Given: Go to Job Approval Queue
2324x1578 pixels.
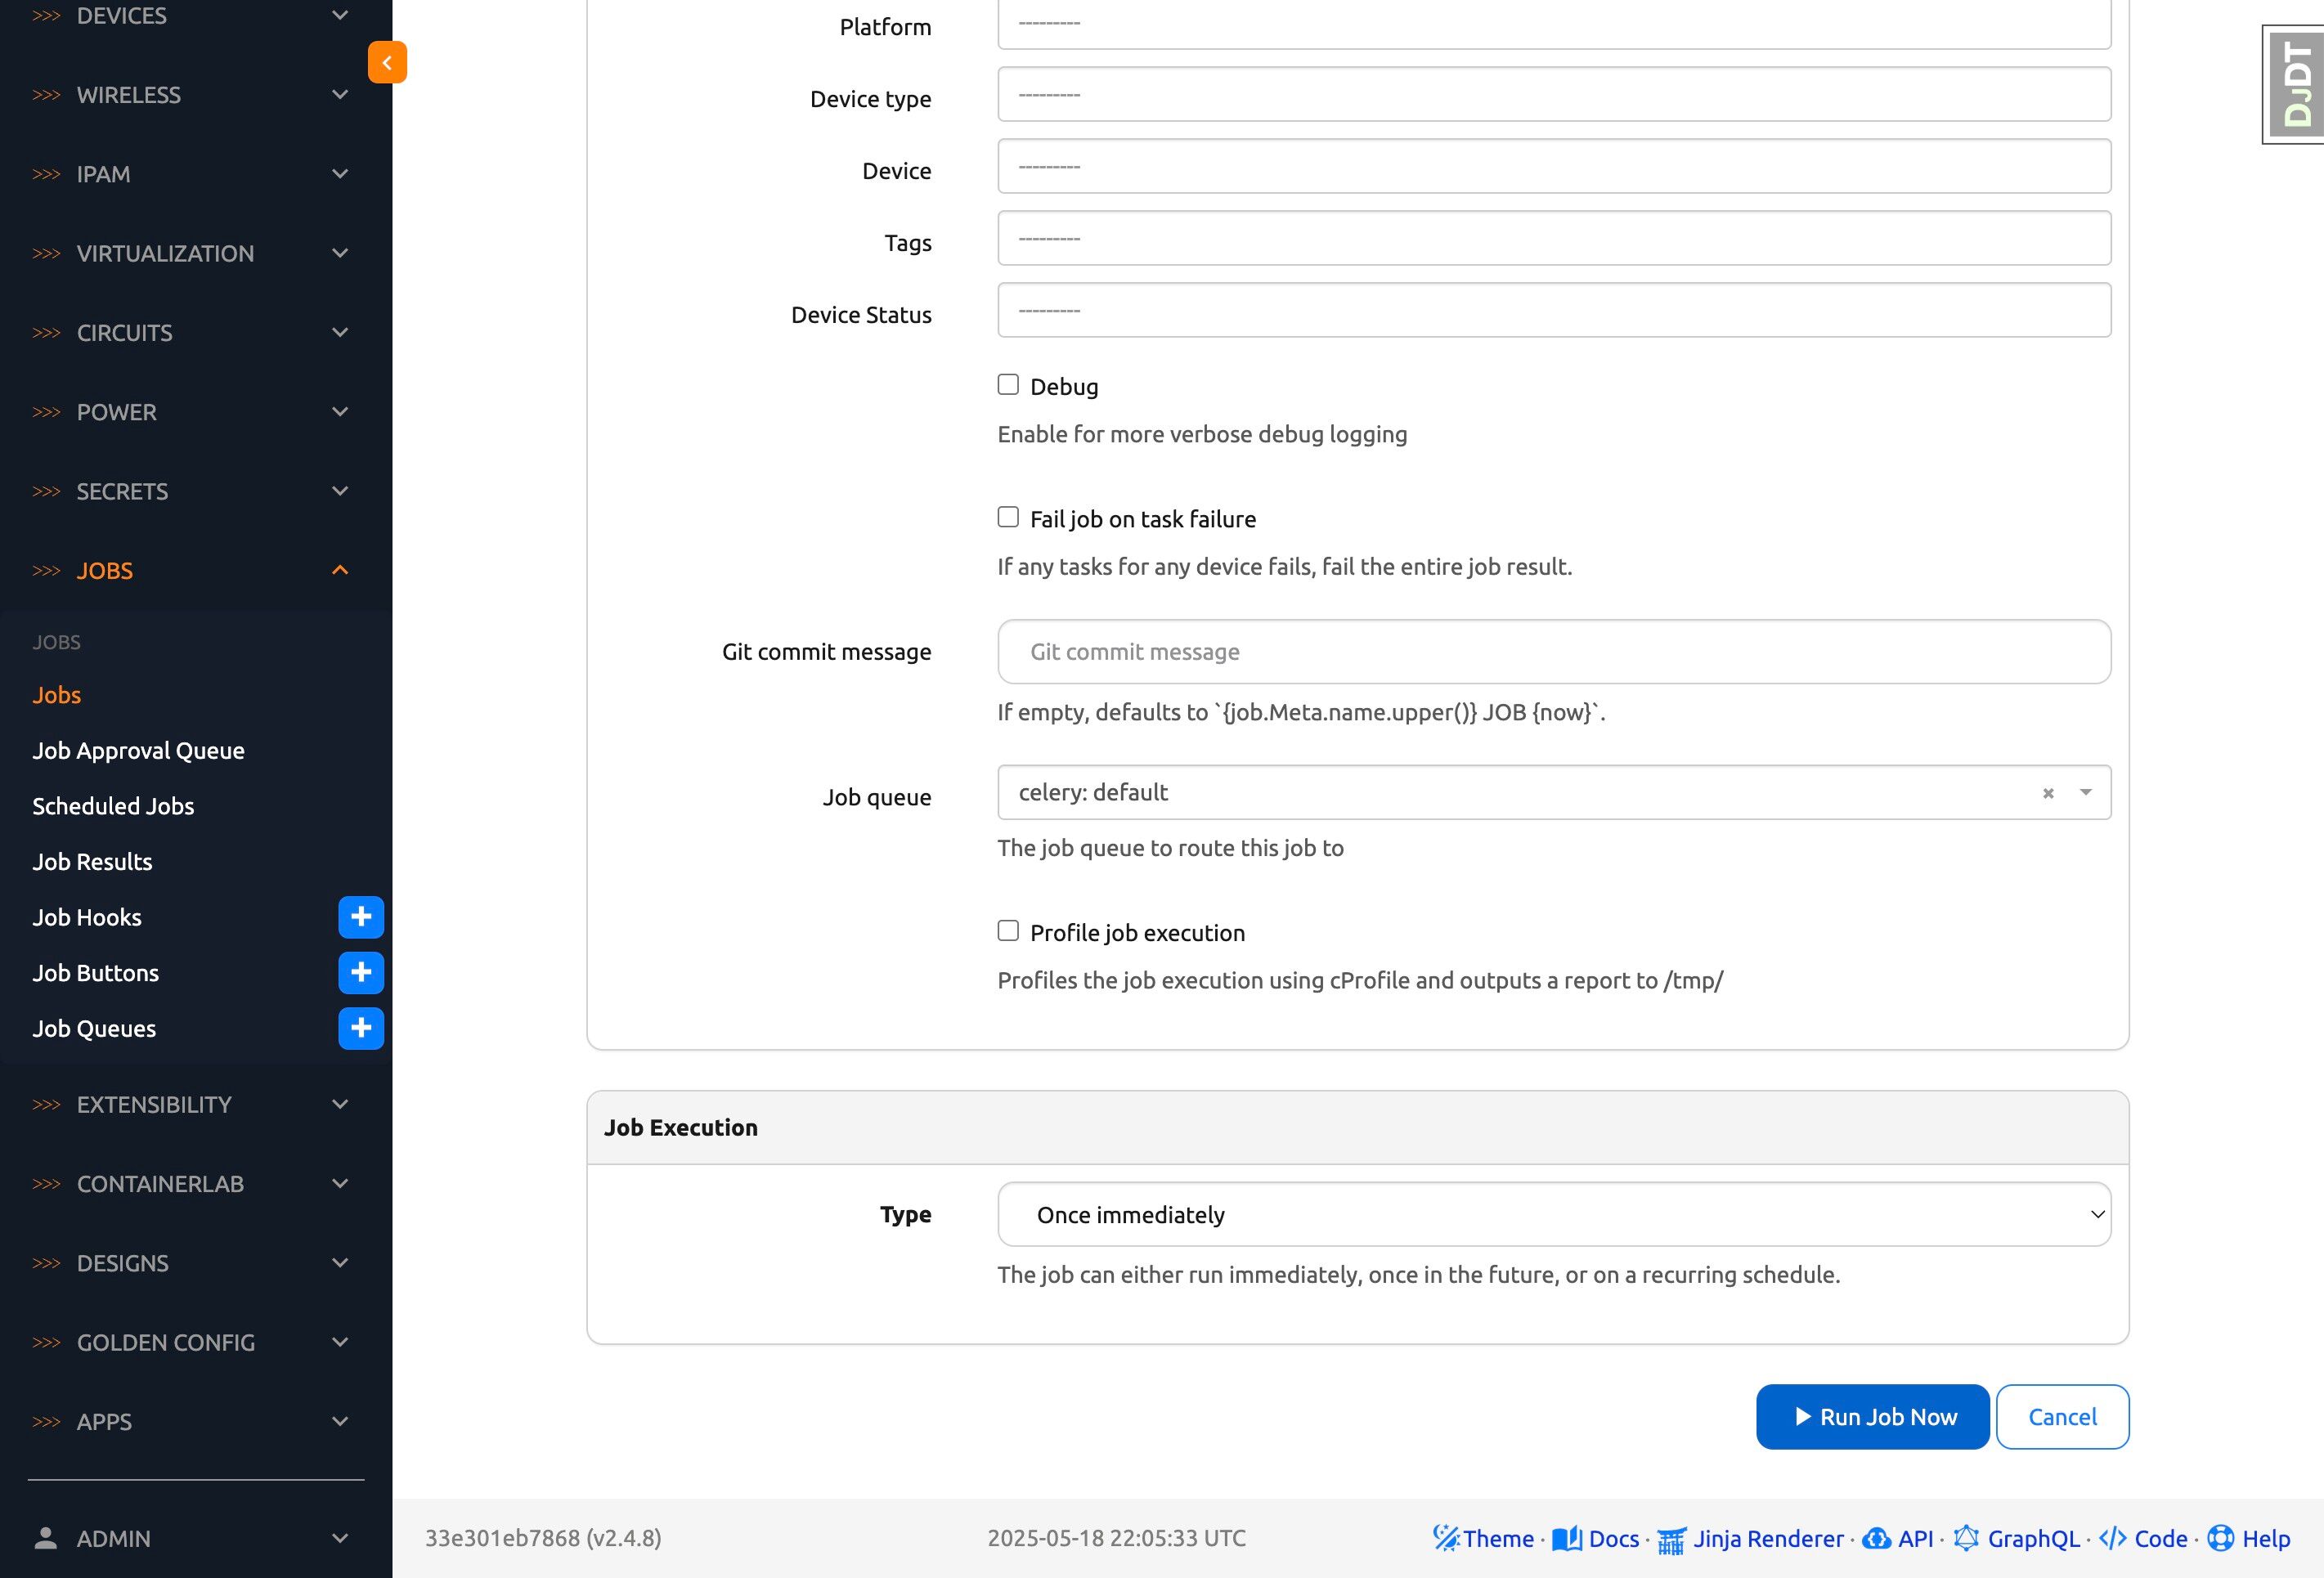Looking at the screenshot, I should (138, 750).
